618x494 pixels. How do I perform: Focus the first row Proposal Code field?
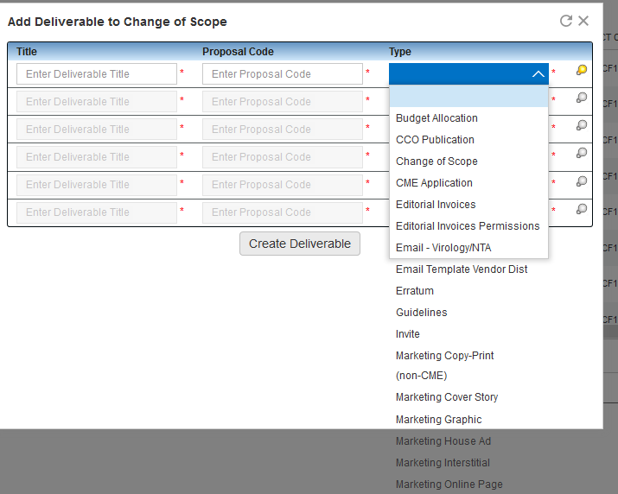coord(283,74)
